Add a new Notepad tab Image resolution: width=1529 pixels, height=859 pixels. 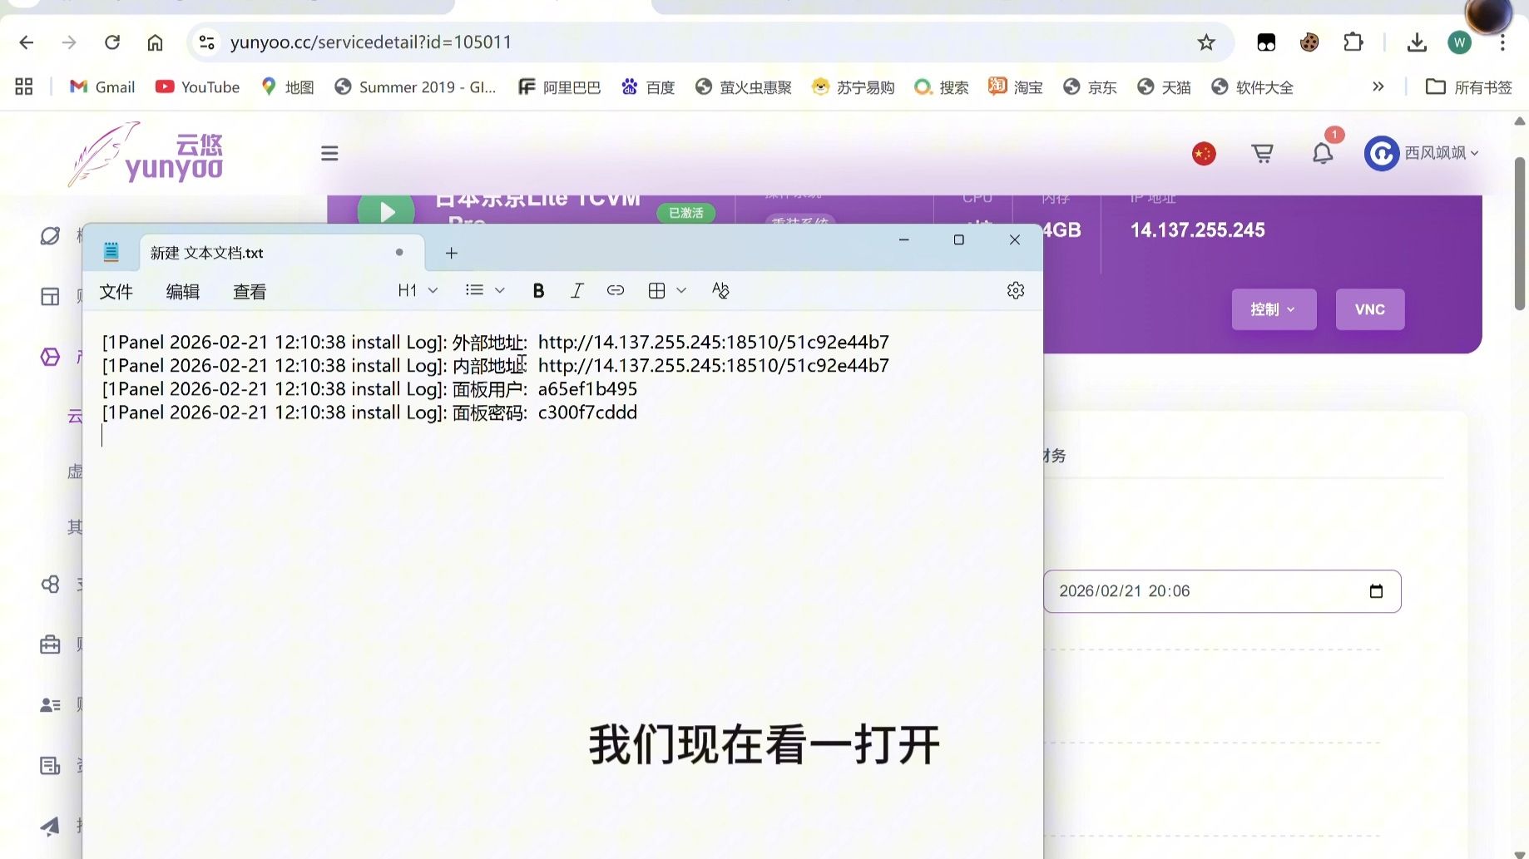[x=452, y=253]
